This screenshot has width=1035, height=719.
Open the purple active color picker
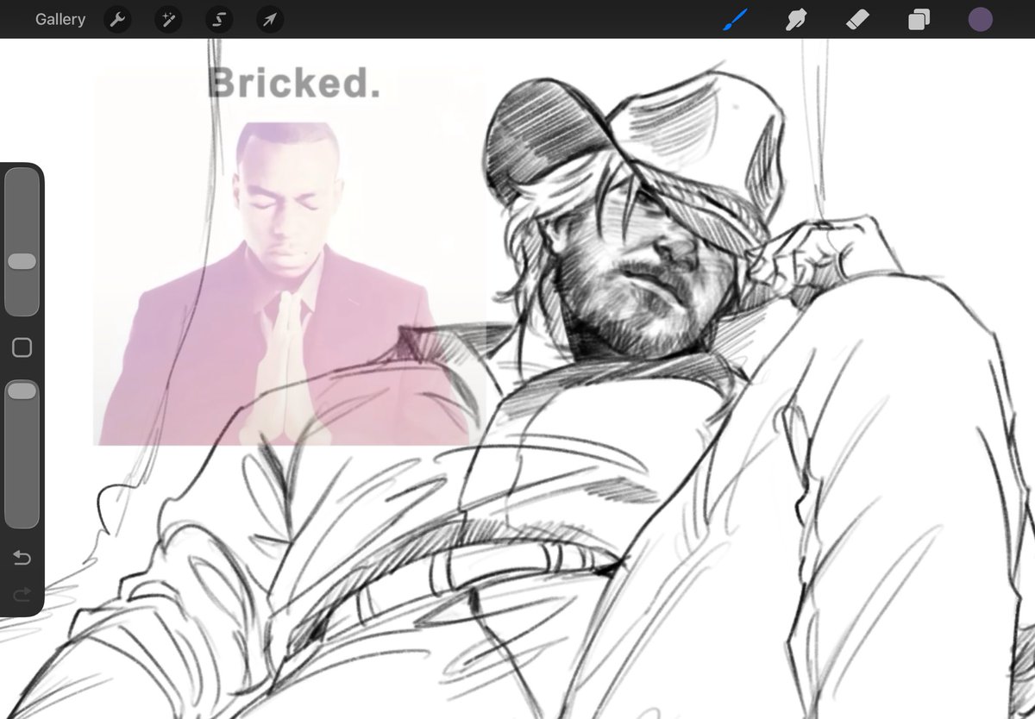tap(980, 20)
